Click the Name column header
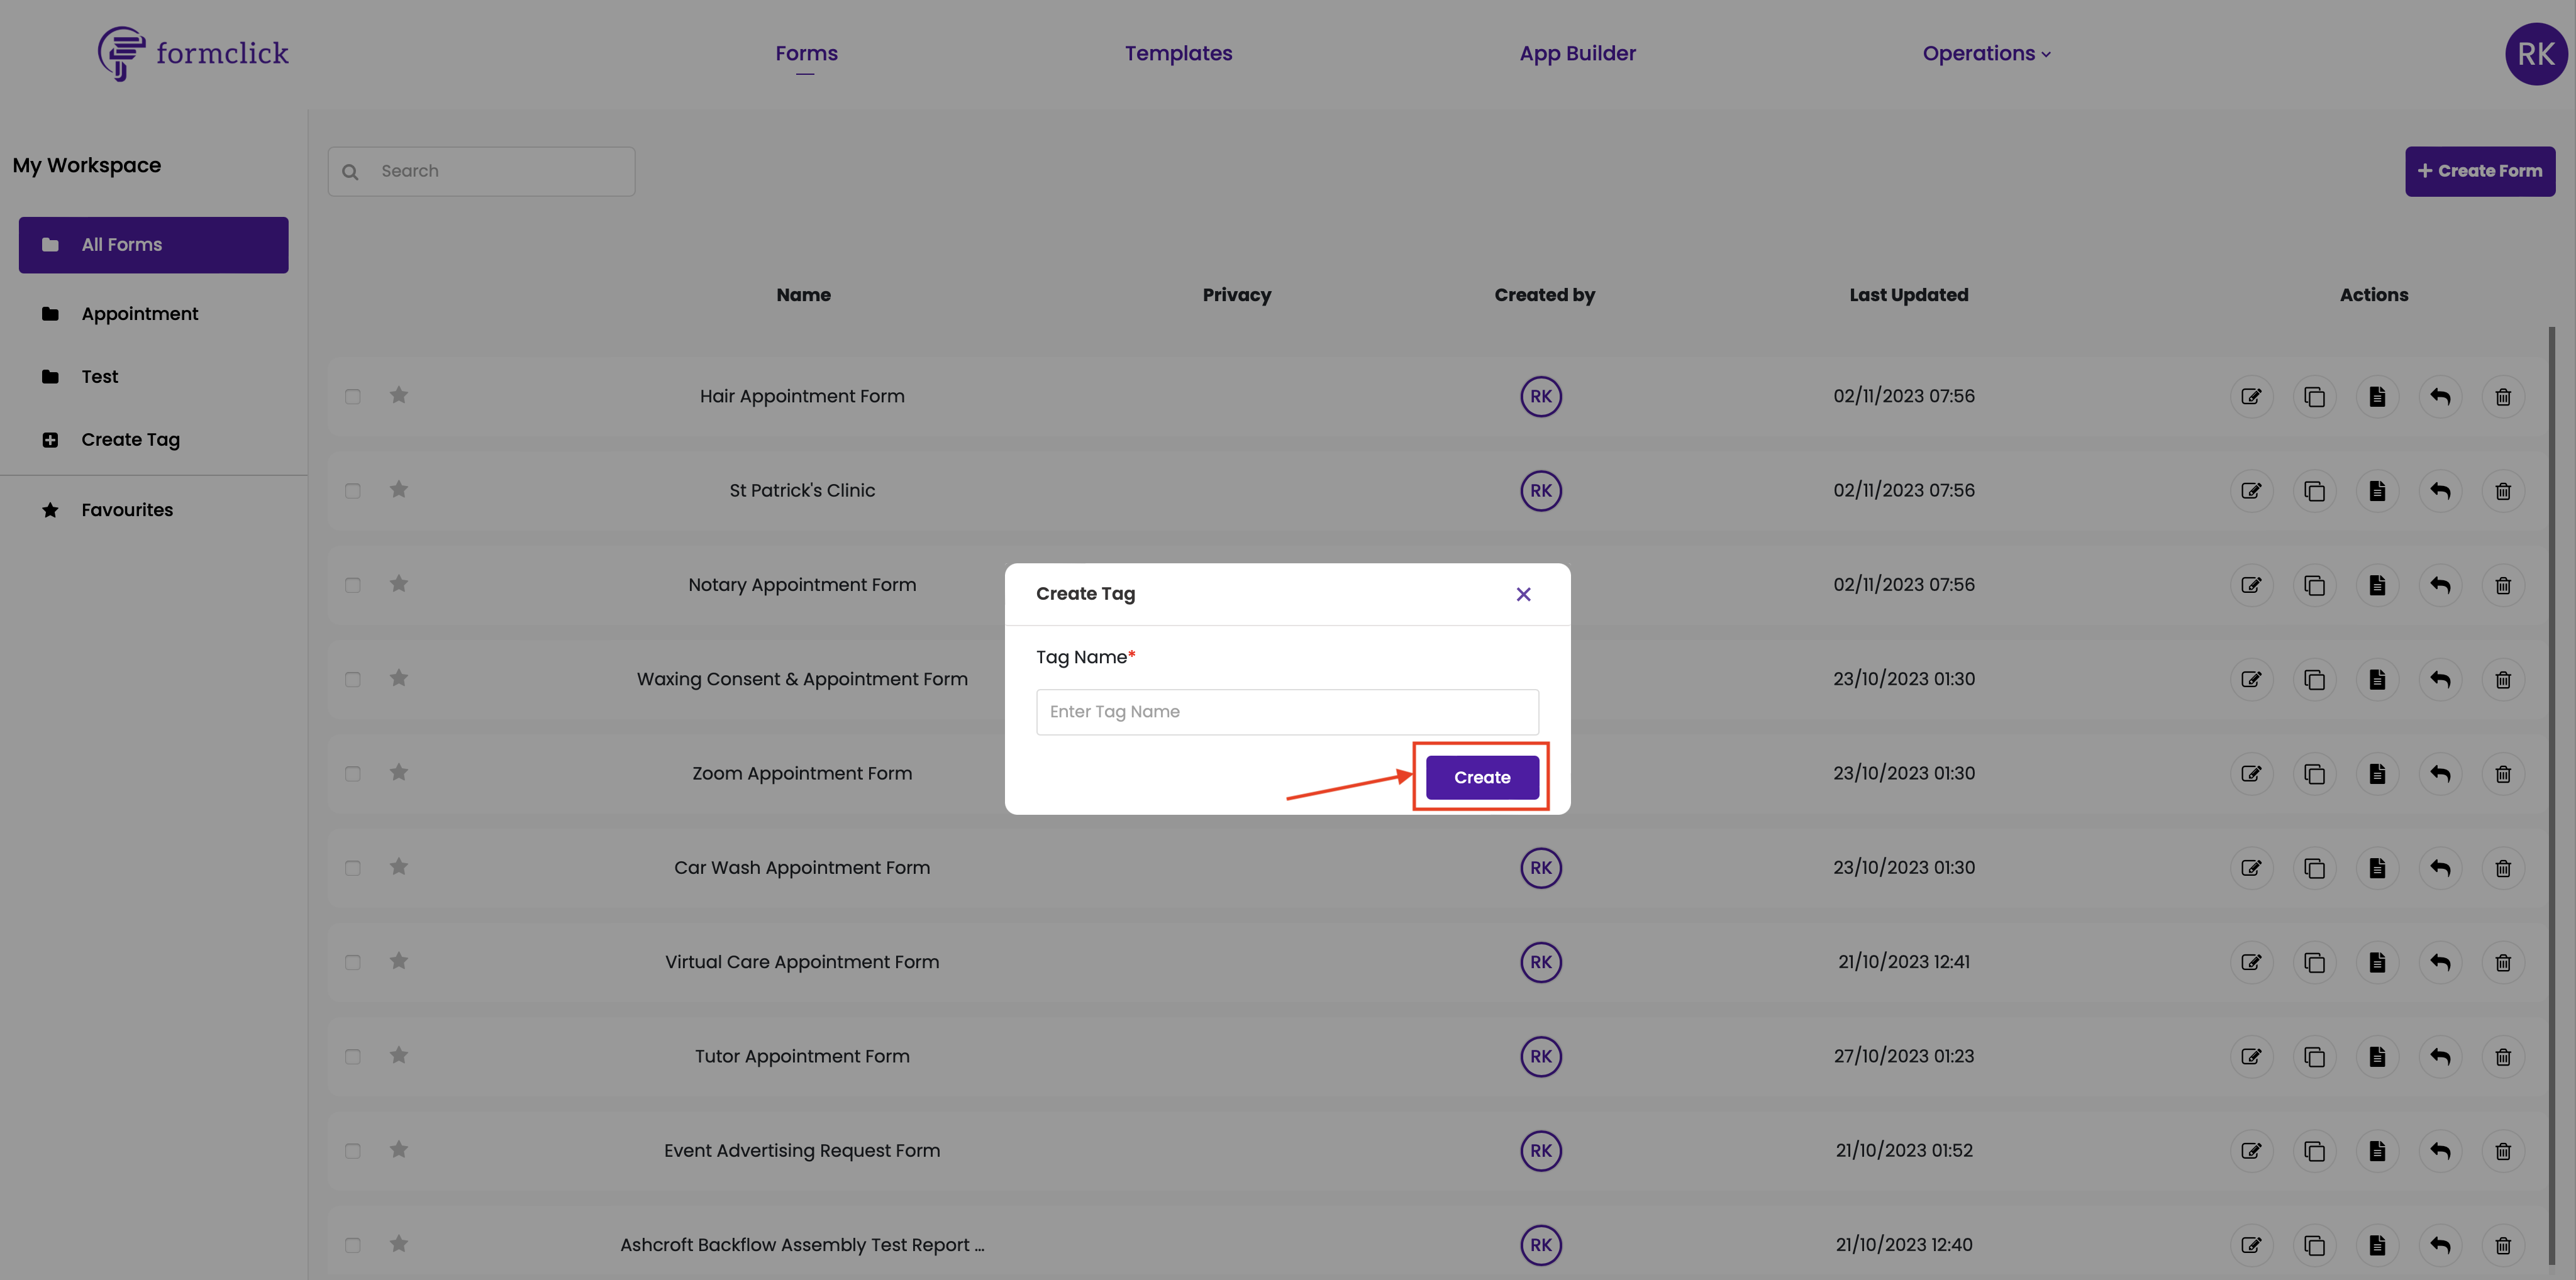This screenshot has width=2576, height=1280. click(x=803, y=295)
